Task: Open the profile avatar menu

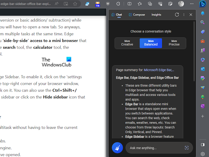Action: [x=181, y=4]
